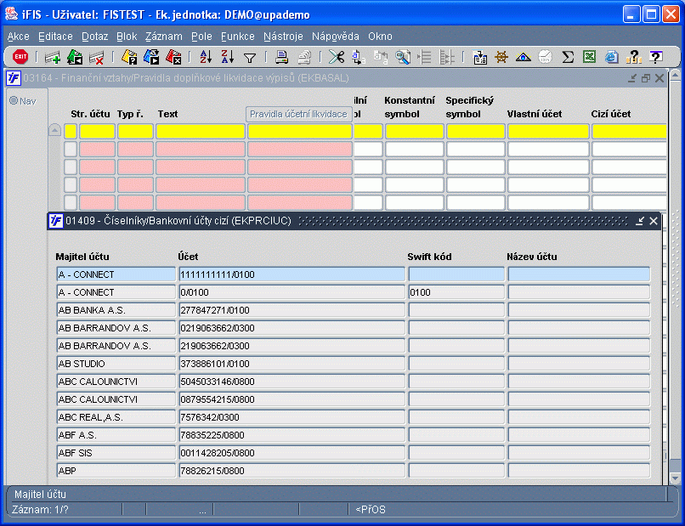Select AB STUDIO owner row

point(116,364)
